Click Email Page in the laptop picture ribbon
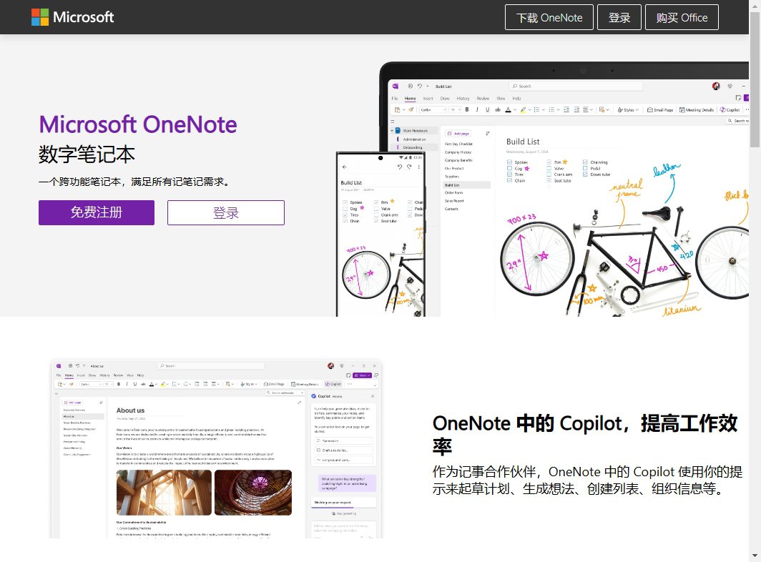The image size is (761, 562). (x=660, y=109)
